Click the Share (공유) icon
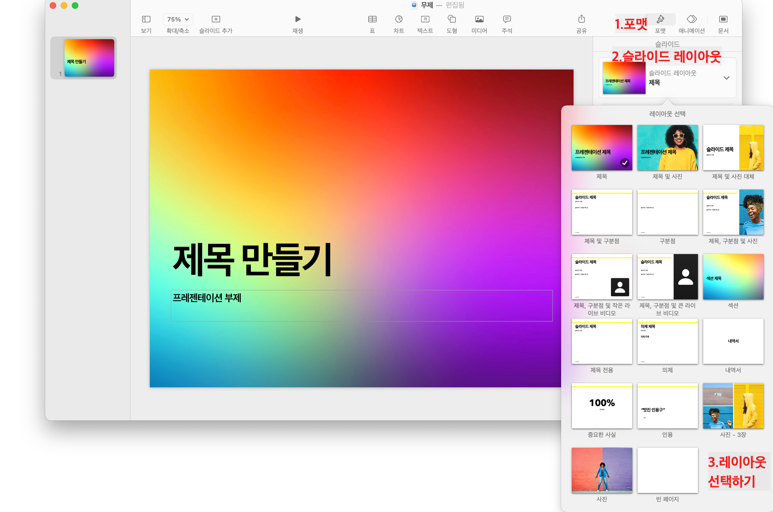The height and width of the screenshot is (512, 773). [581, 19]
